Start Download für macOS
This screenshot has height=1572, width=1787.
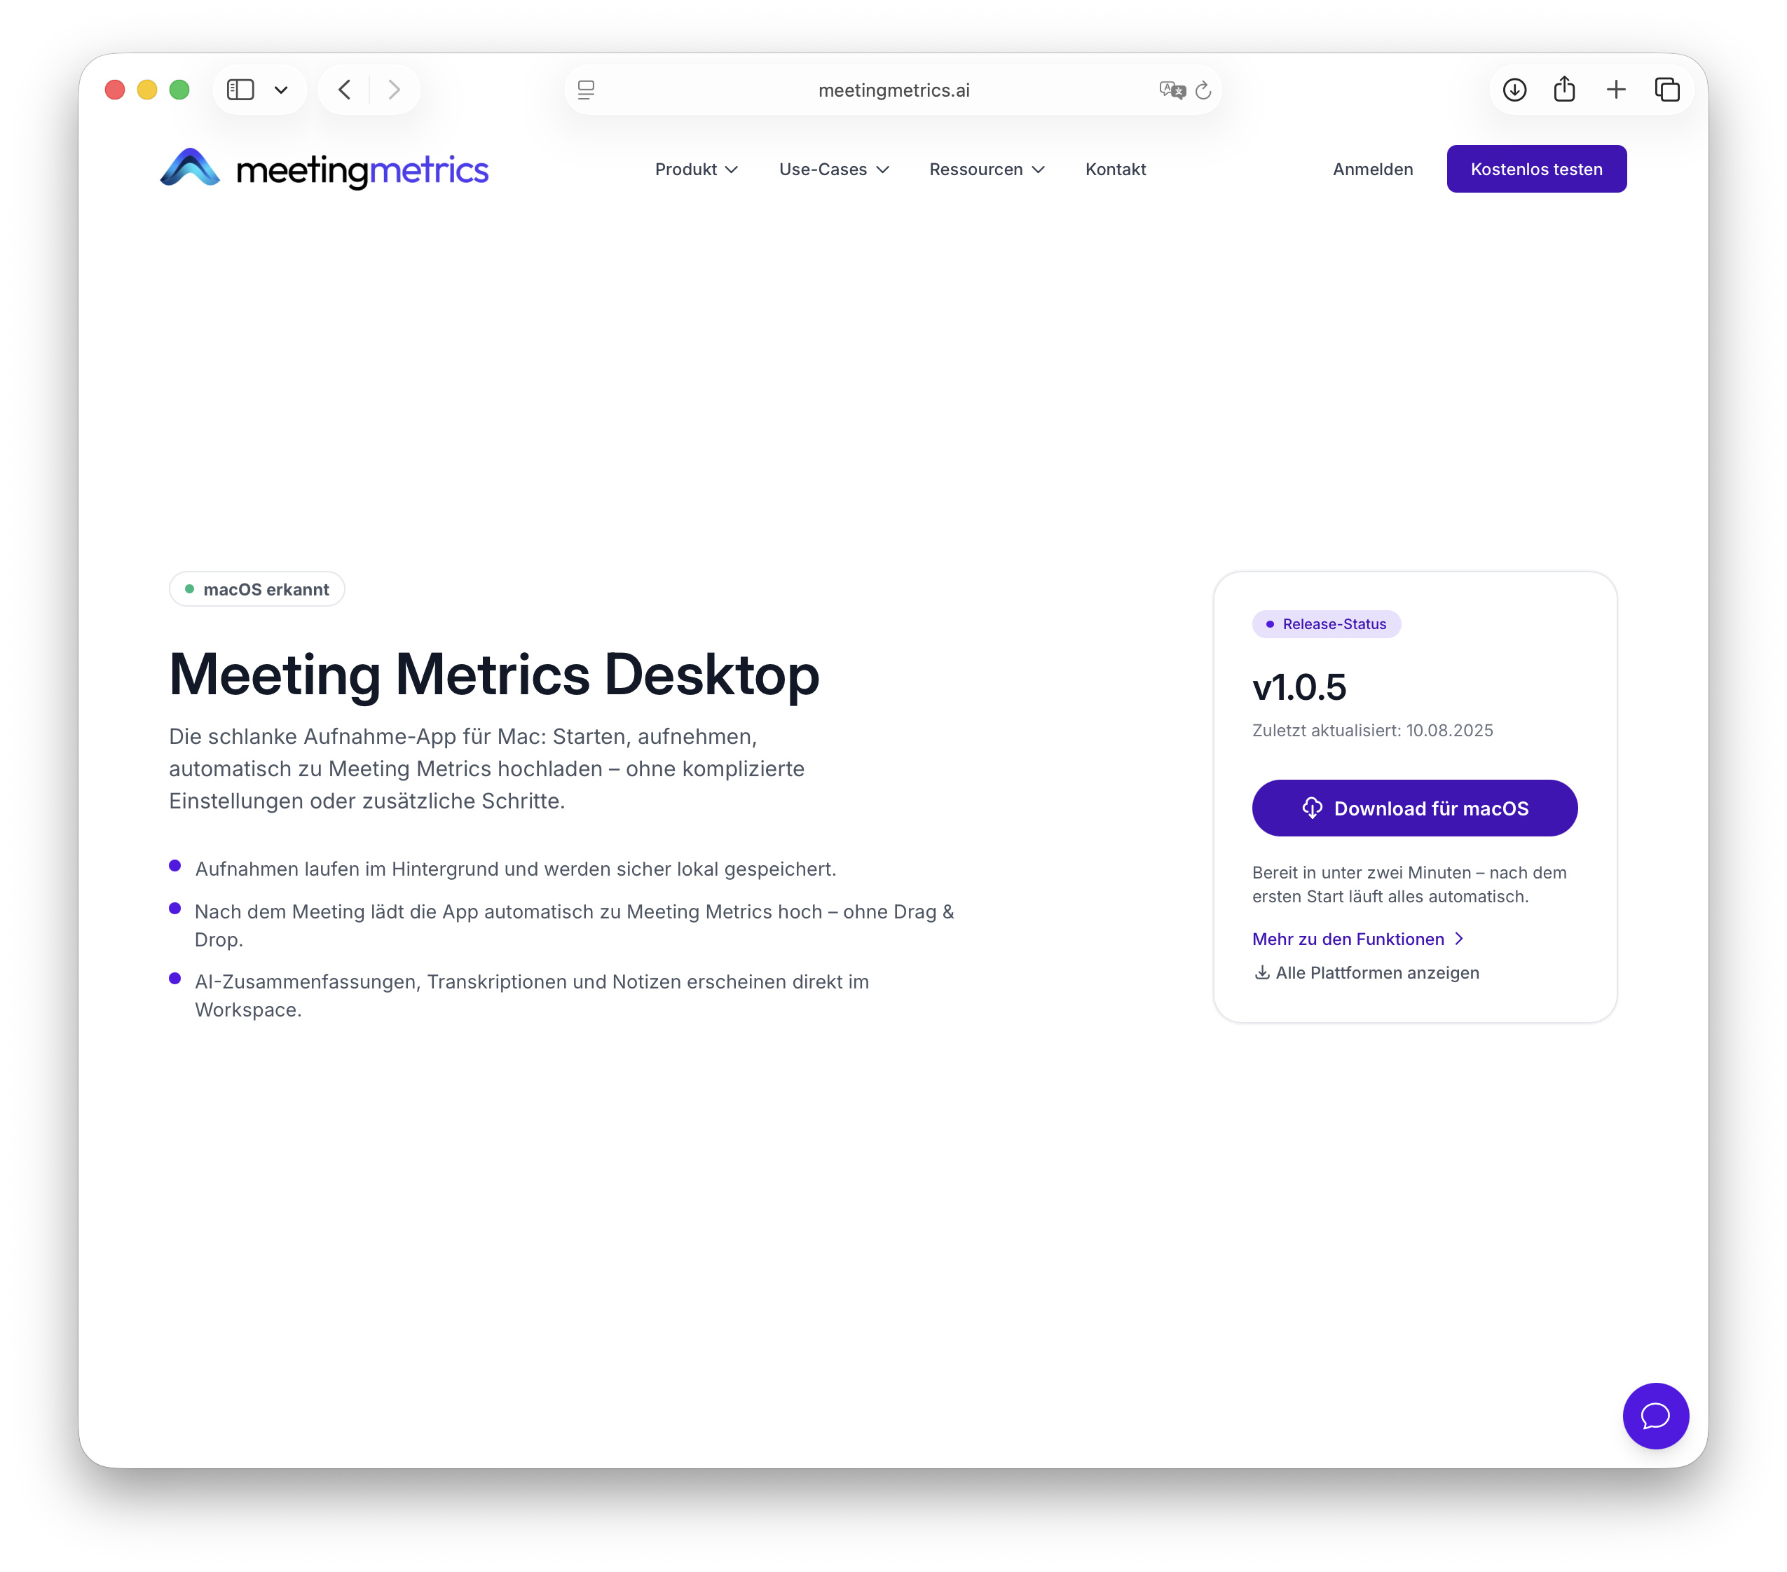coord(1413,808)
